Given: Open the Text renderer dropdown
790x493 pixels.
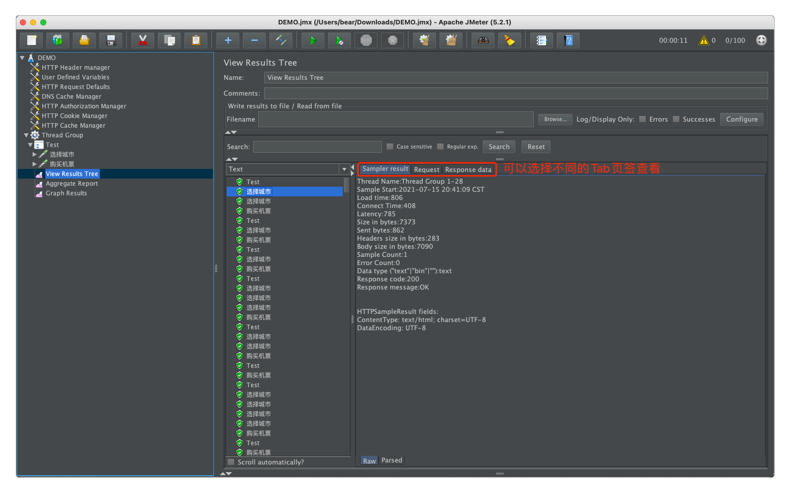Looking at the screenshot, I should pos(344,169).
